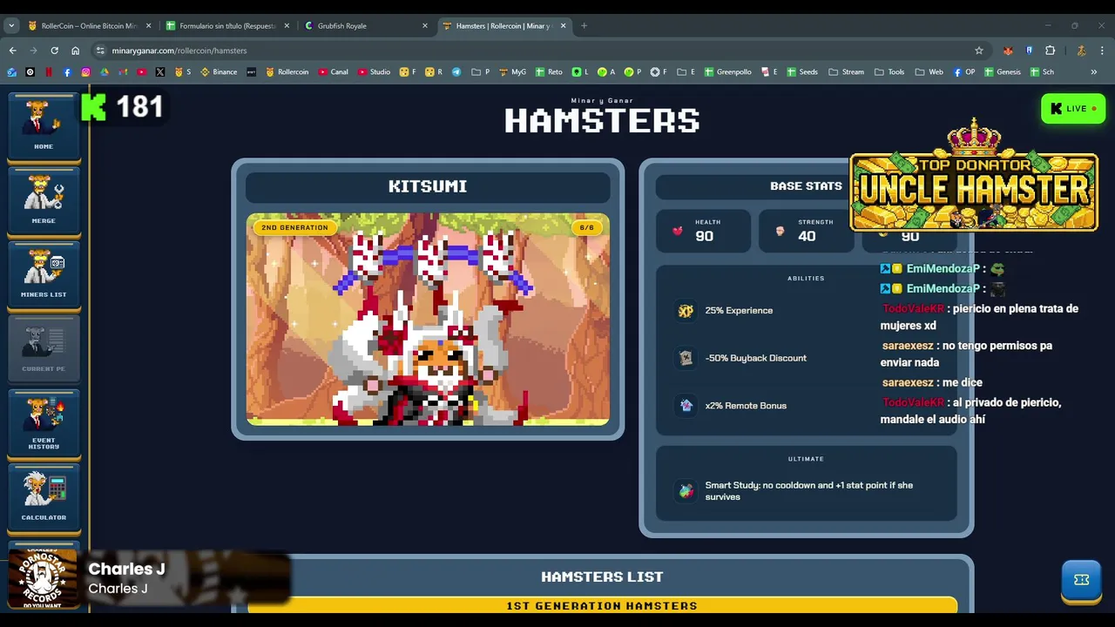Open the Instagram bookmark icon

click(85, 72)
